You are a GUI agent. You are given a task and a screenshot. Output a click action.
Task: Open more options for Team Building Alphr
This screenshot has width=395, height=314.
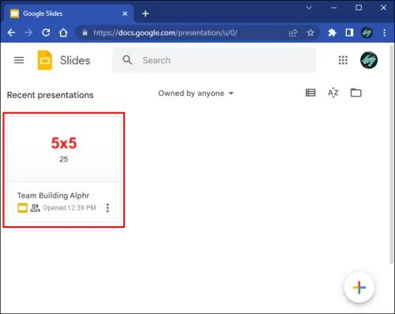107,208
